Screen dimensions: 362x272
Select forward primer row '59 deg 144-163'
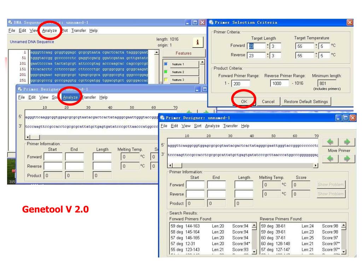coord(210,226)
